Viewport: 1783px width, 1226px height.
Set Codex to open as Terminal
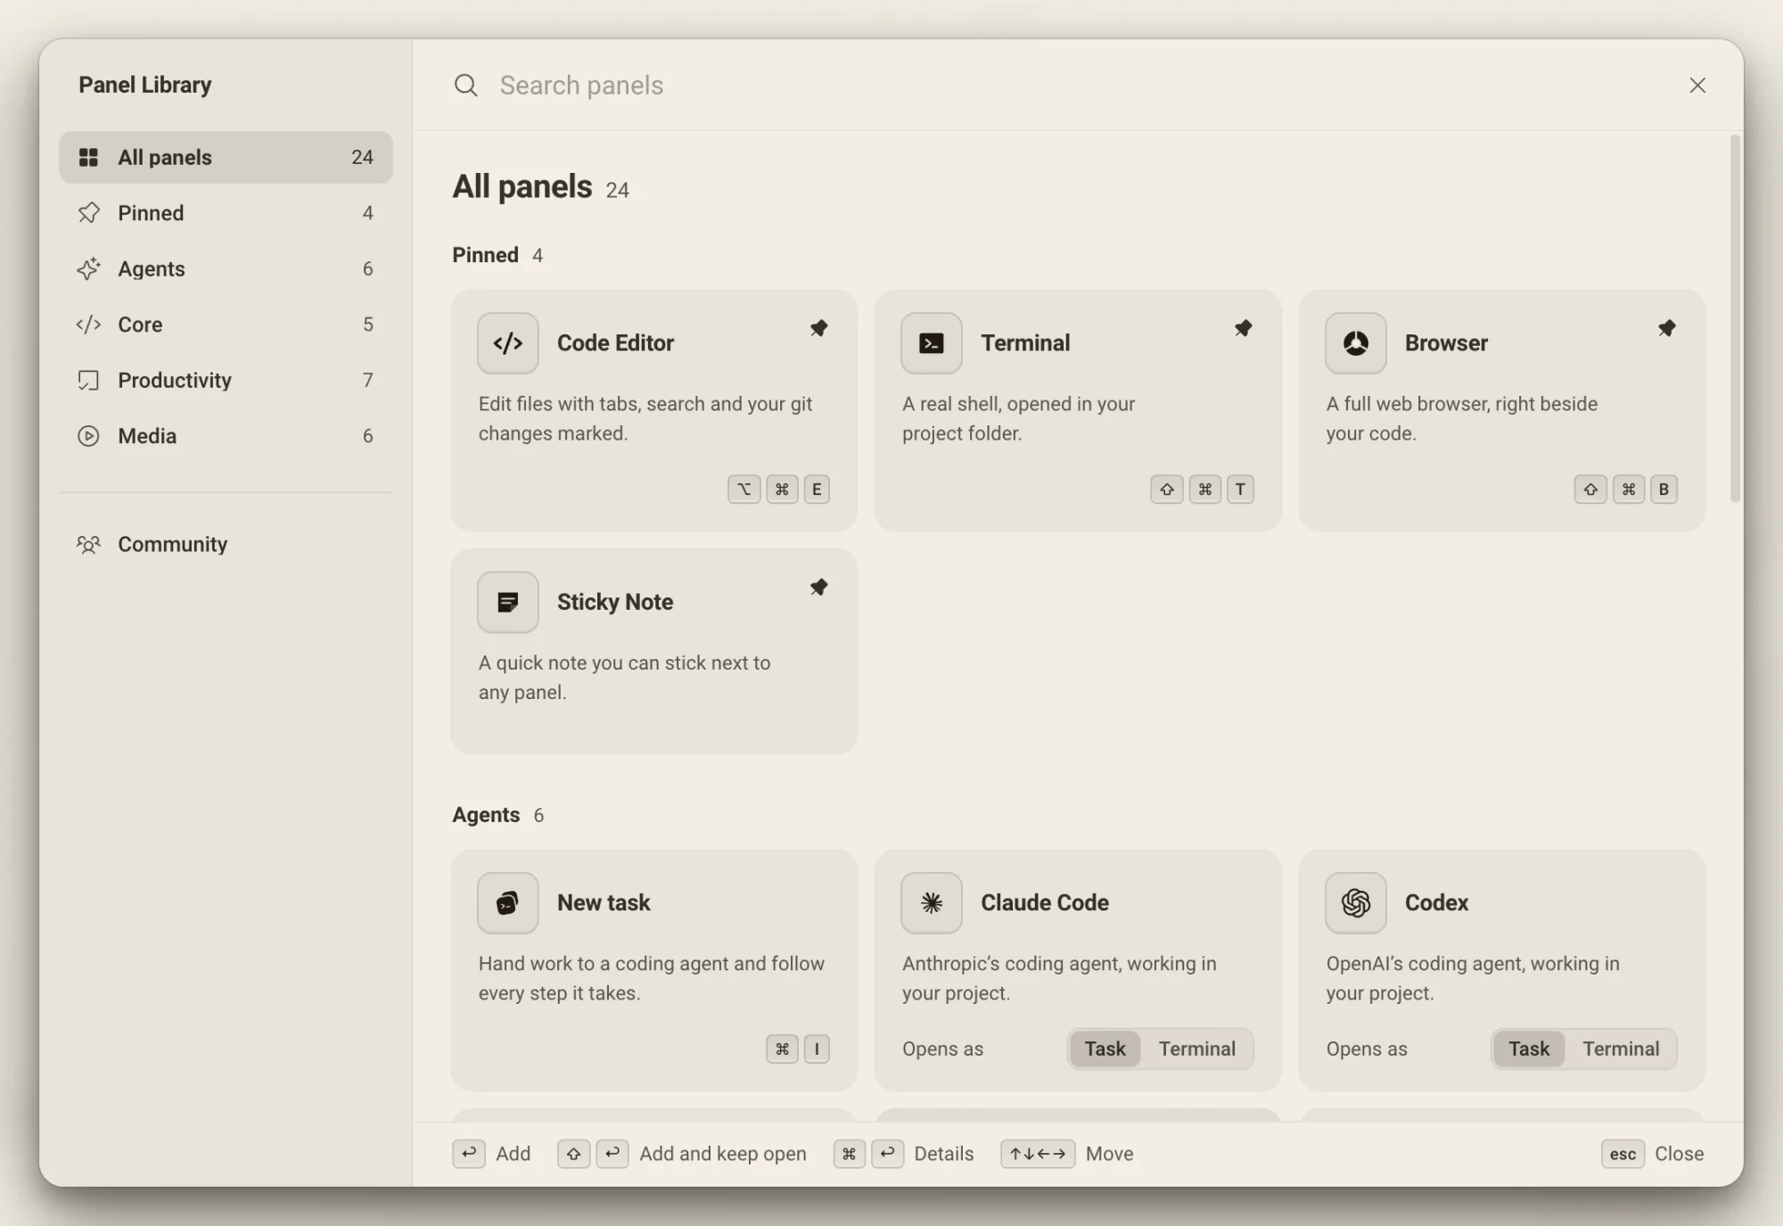click(x=1620, y=1049)
